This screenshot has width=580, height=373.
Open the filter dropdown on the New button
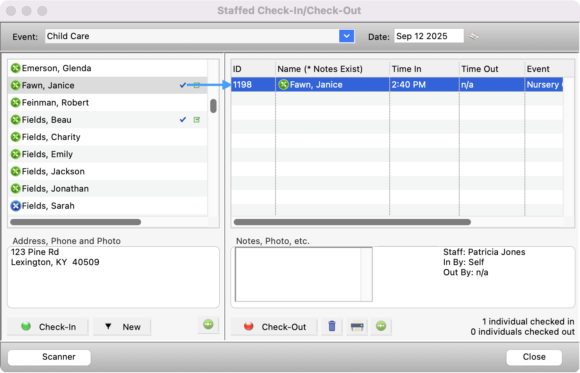[108, 326]
